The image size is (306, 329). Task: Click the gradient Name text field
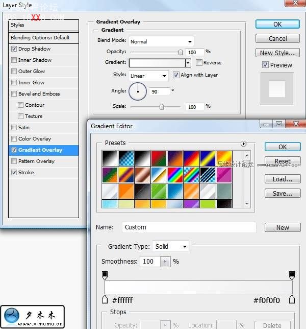(189, 227)
